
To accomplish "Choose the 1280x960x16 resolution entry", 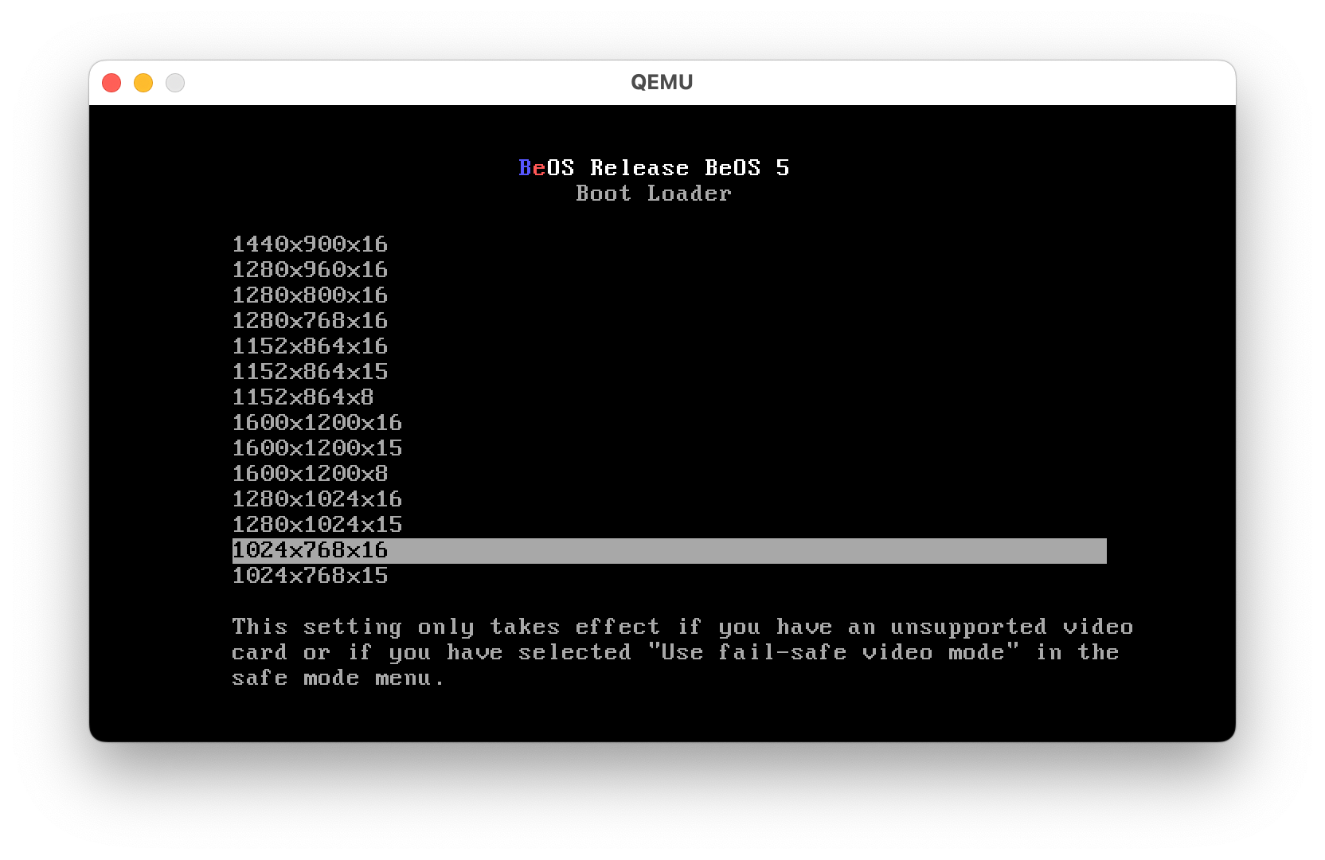I will (310, 270).
